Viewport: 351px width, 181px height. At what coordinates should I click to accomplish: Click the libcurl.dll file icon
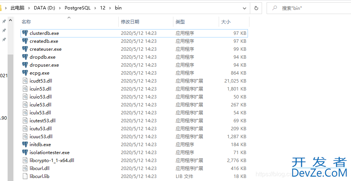click(x=25, y=168)
